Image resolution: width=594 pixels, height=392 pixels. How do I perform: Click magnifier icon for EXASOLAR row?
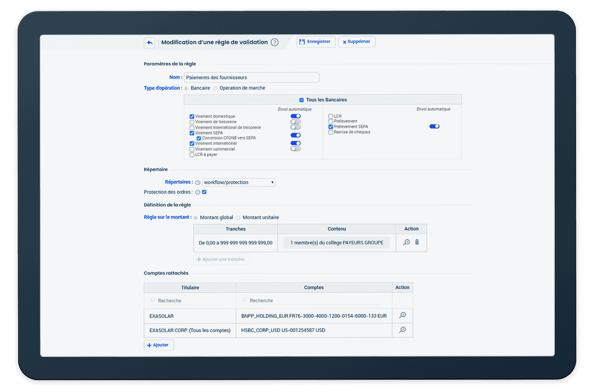pyautogui.click(x=403, y=315)
